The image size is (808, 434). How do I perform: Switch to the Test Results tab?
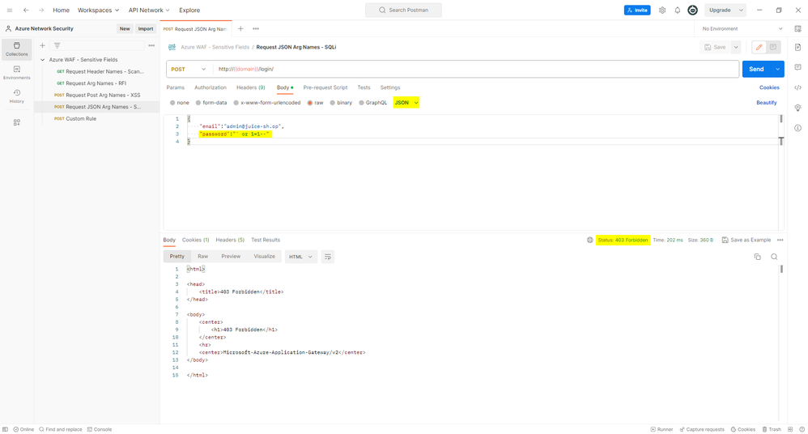point(266,240)
